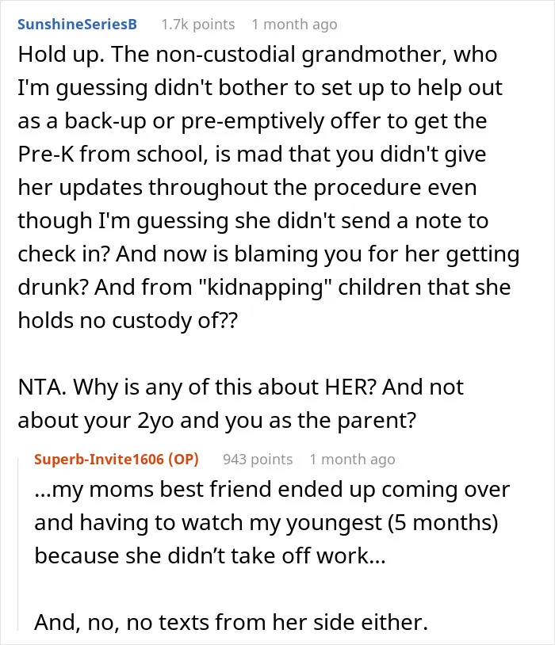
Task: Click the "(OP)" tag beside username
Action: (x=184, y=459)
